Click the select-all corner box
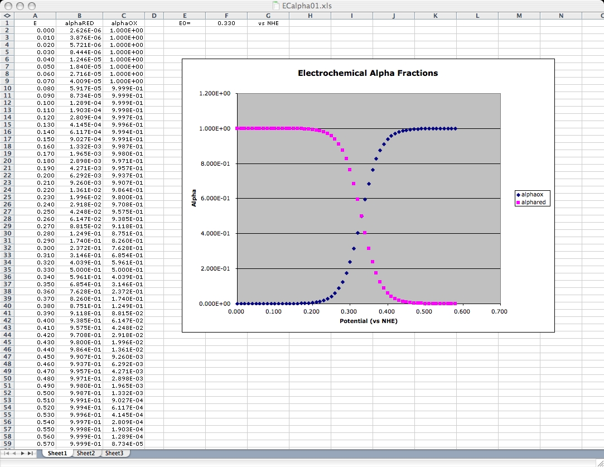This screenshot has height=467, width=604. pyautogui.click(x=7, y=16)
